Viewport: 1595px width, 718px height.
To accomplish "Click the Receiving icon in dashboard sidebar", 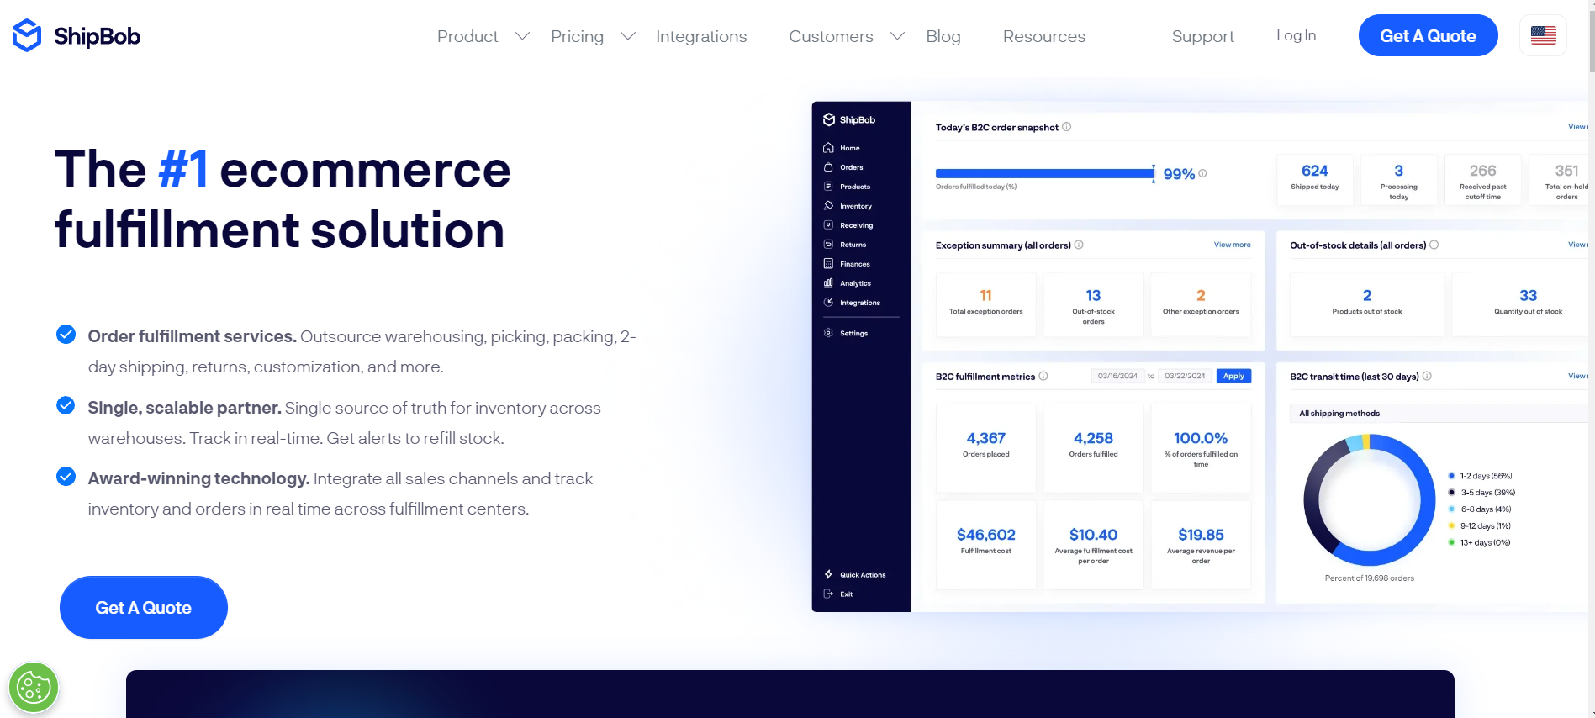I will (828, 225).
